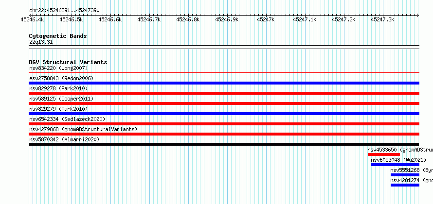Click the chr22:45246391..45247390 region label
This screenshot has height=204, width=433.
tap(64, 11)
